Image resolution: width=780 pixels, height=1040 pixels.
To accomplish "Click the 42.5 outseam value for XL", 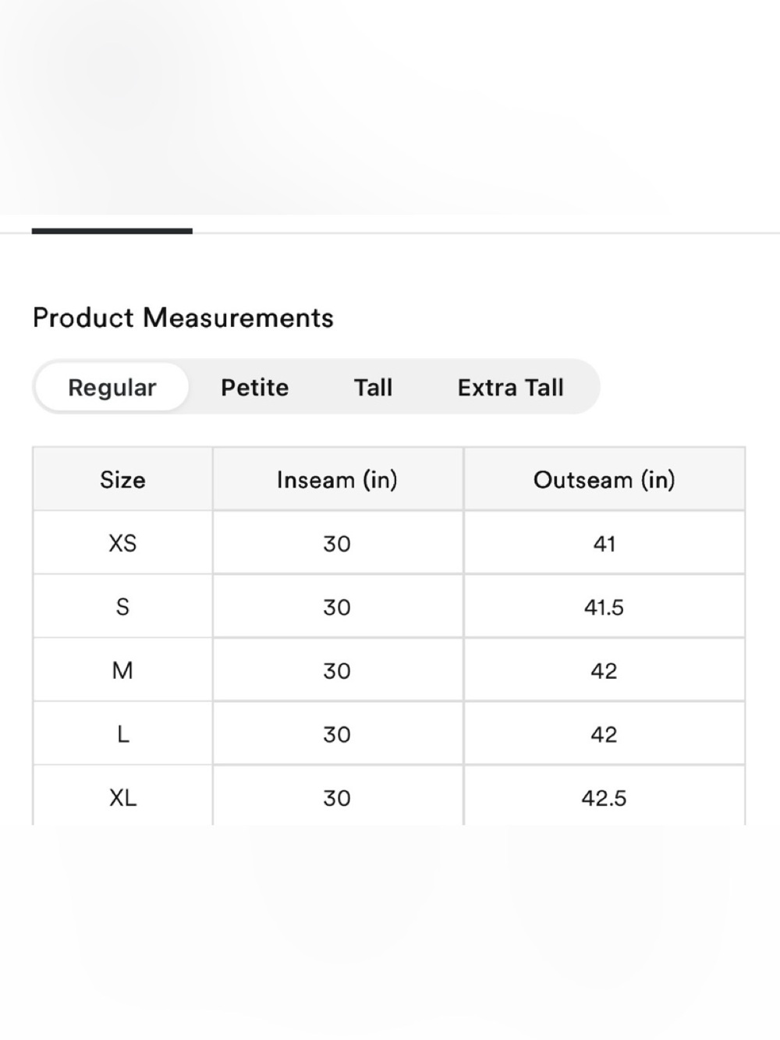I will pyautogui.click(x=604, y=798).
